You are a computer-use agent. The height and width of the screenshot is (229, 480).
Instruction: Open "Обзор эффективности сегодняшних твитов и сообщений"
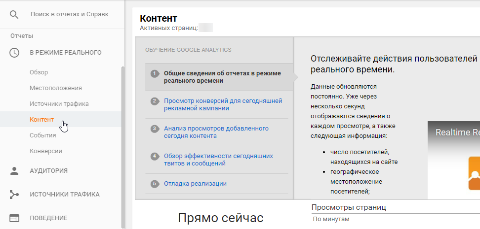(x=219, y=160)
